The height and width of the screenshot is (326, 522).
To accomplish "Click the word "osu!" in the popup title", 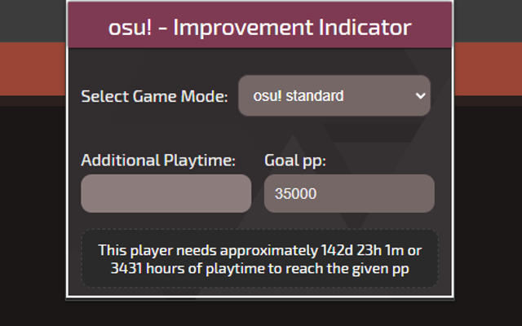I will click(127, 27).
